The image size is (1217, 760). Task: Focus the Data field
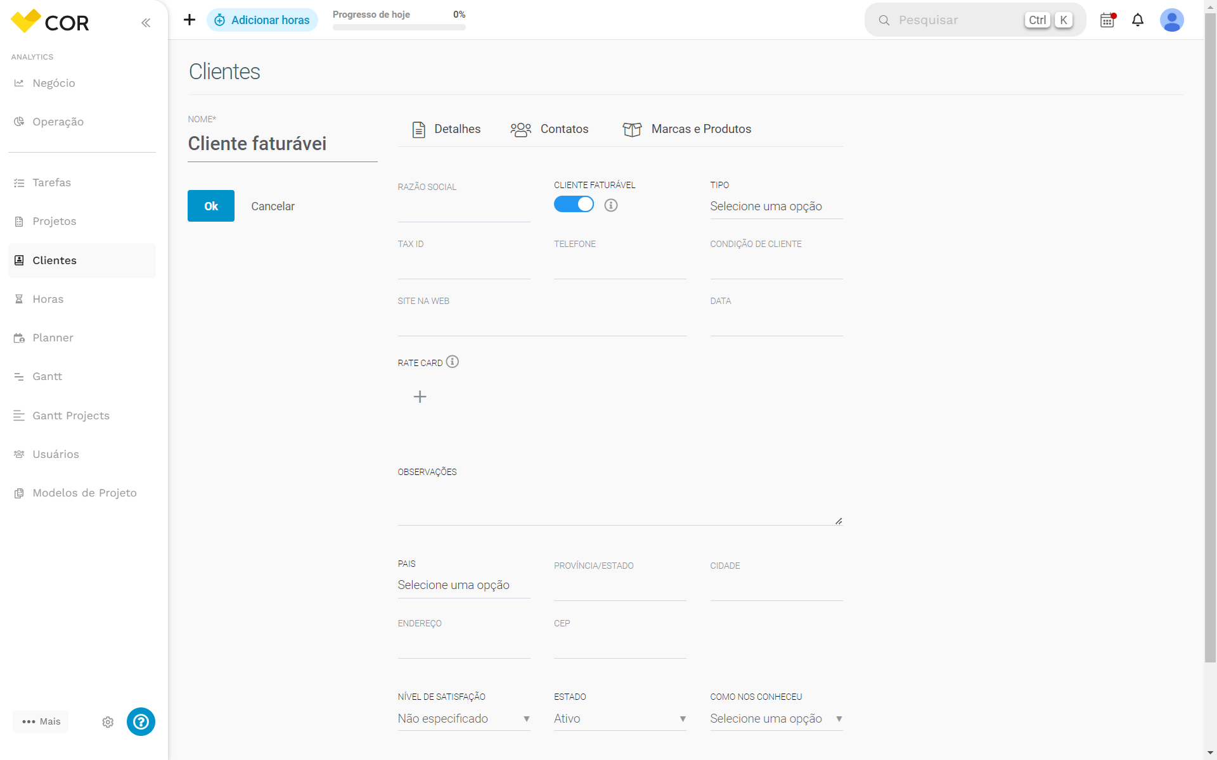click(x=776, y=323)
